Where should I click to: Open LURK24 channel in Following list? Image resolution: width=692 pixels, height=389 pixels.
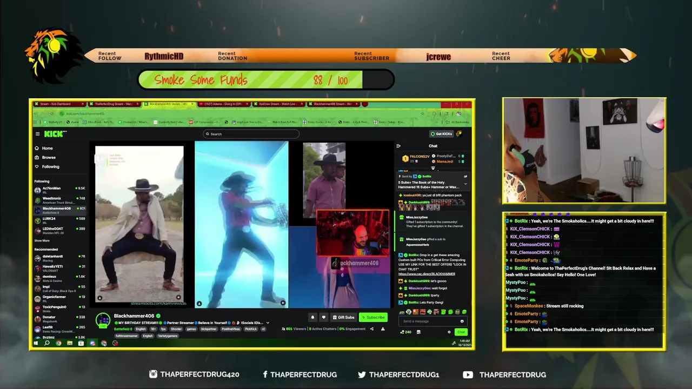pos(59,220)
